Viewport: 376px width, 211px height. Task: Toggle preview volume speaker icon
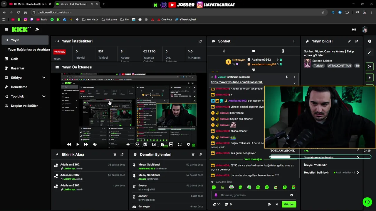click(x=95, y=144)
